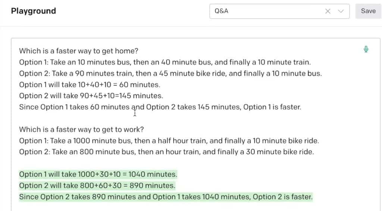Click the sentence ending 'Option 1 is faster.'
This screenshot has height=211, width=382.
[x=160, y=107]
